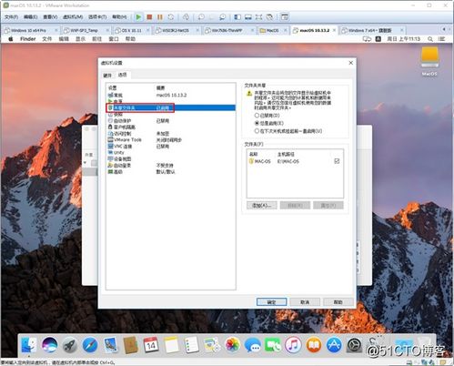Select VMware Tools in the settings list
The height and width of the screenshot is (366, 454).
pyautogui.click(x=125, y=139)
